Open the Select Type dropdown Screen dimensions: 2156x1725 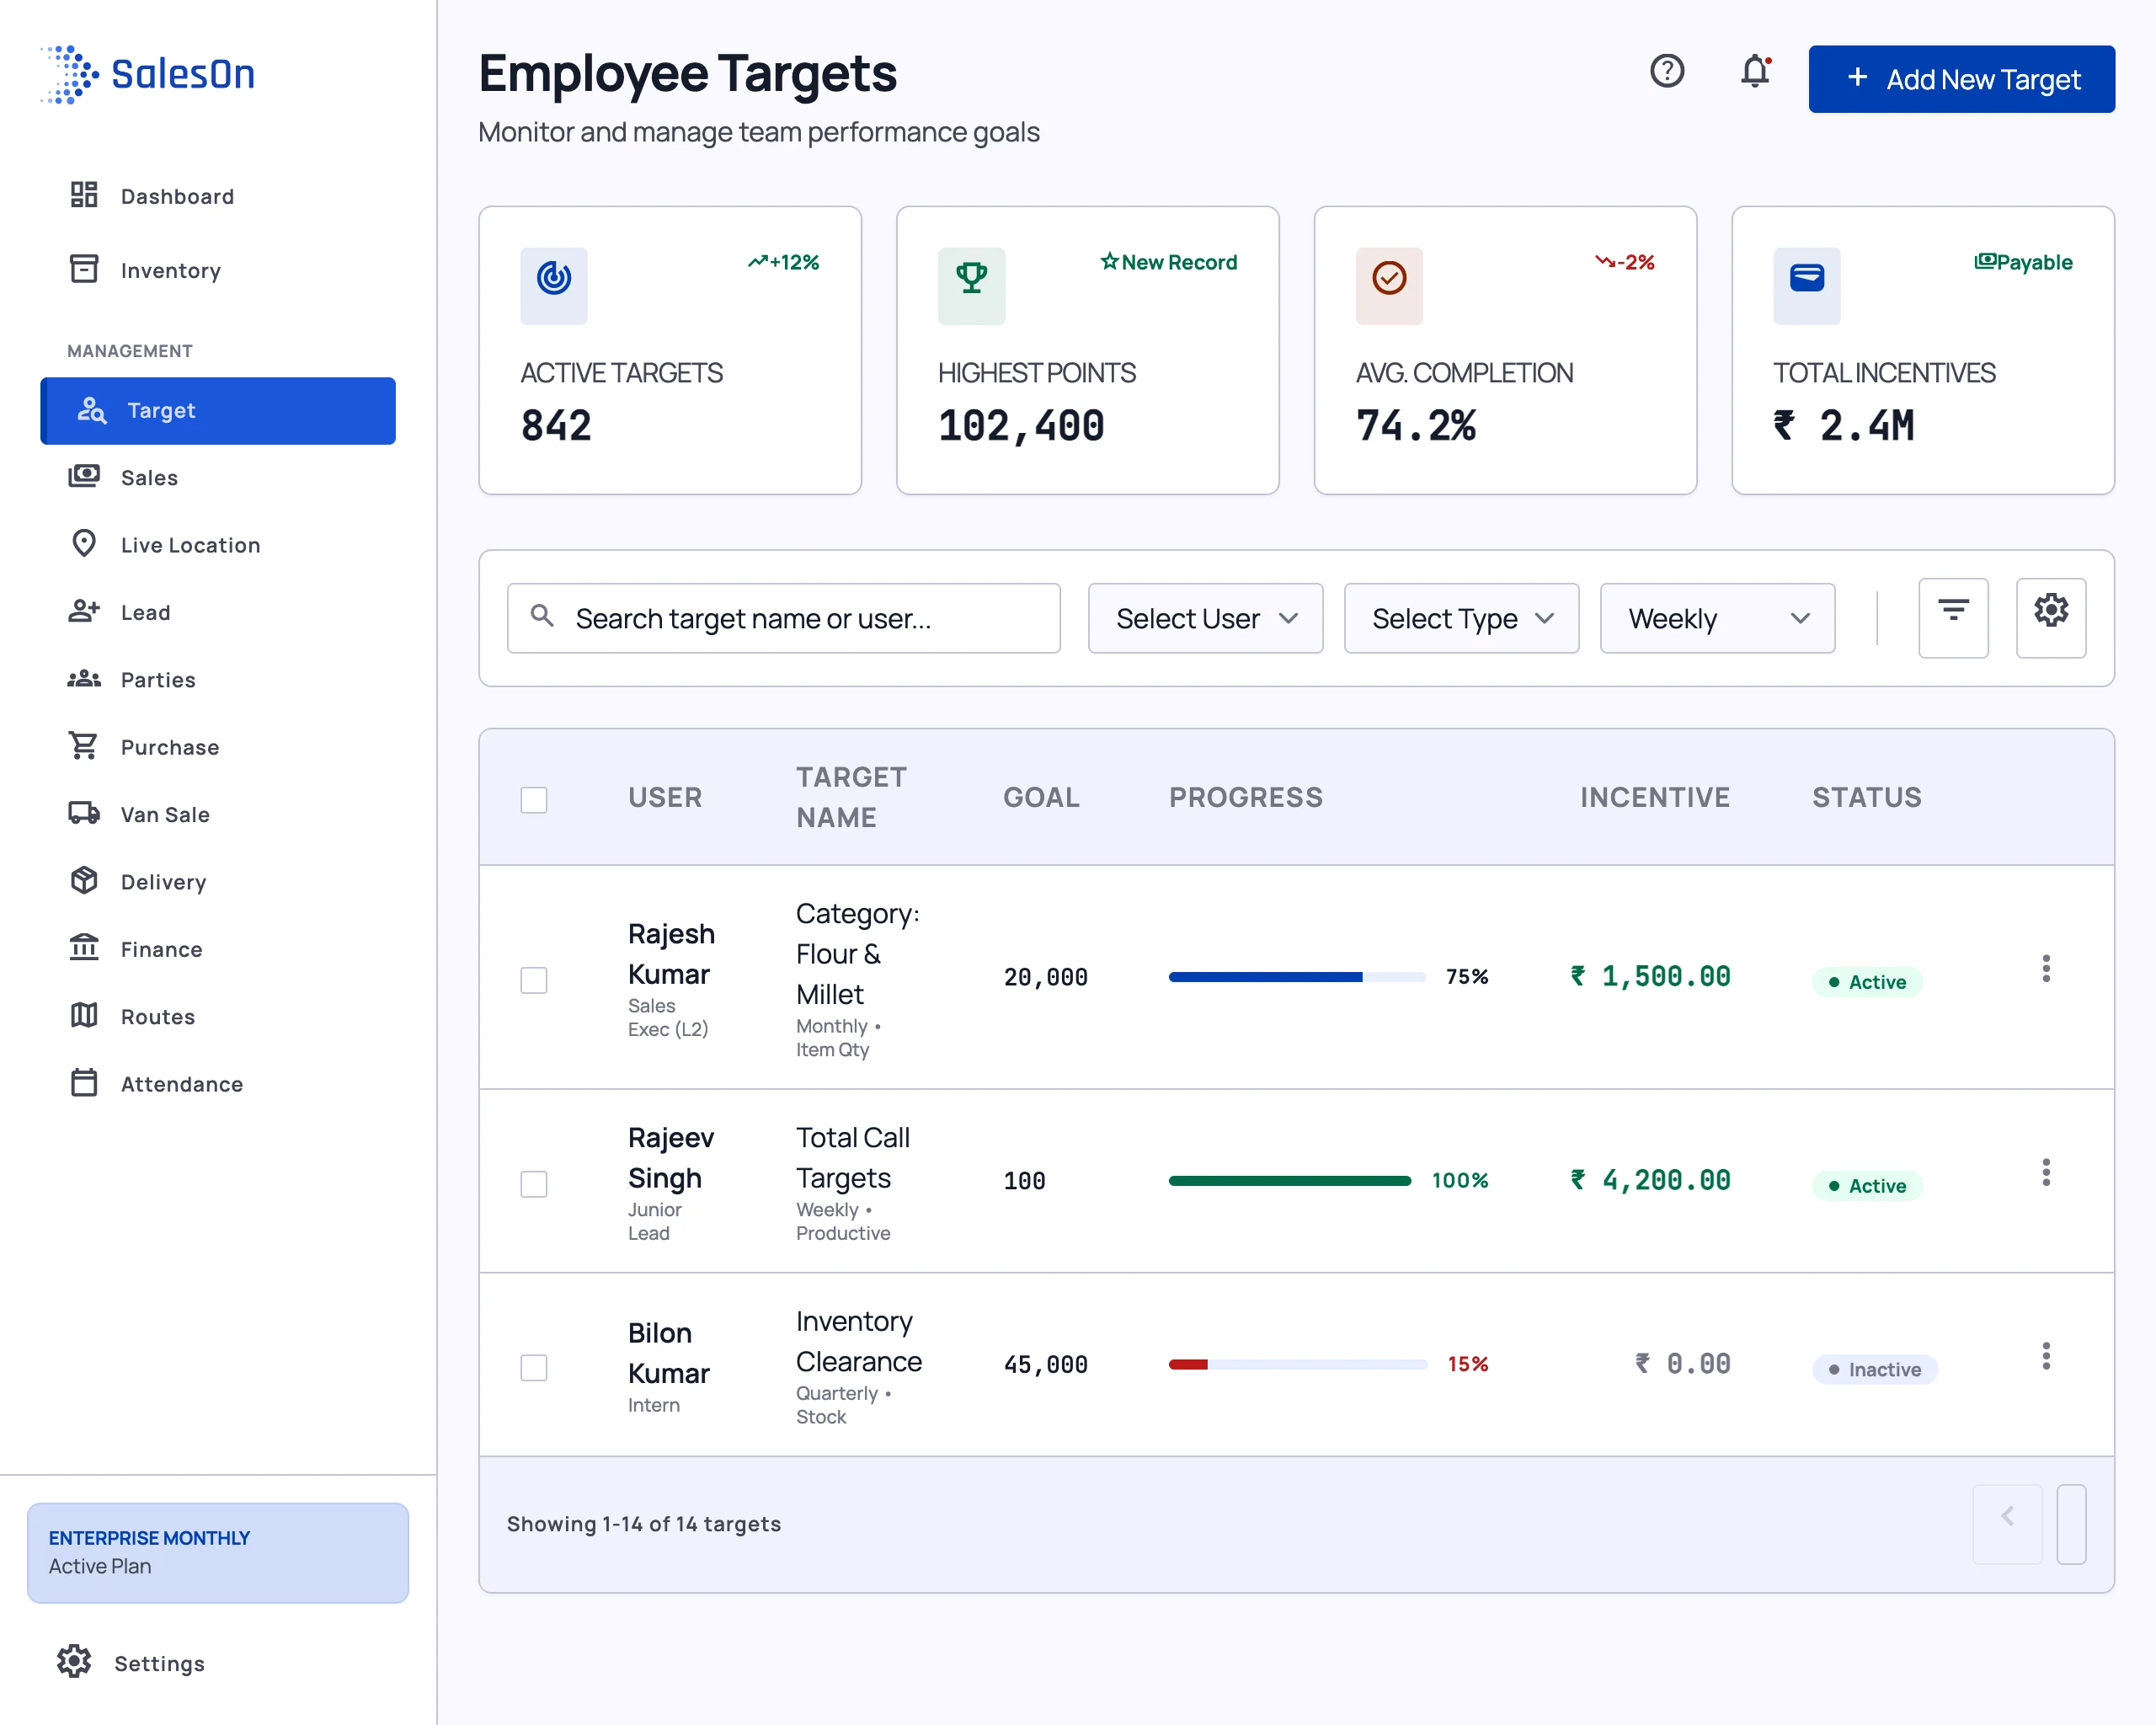click(x=1461, y=618)
